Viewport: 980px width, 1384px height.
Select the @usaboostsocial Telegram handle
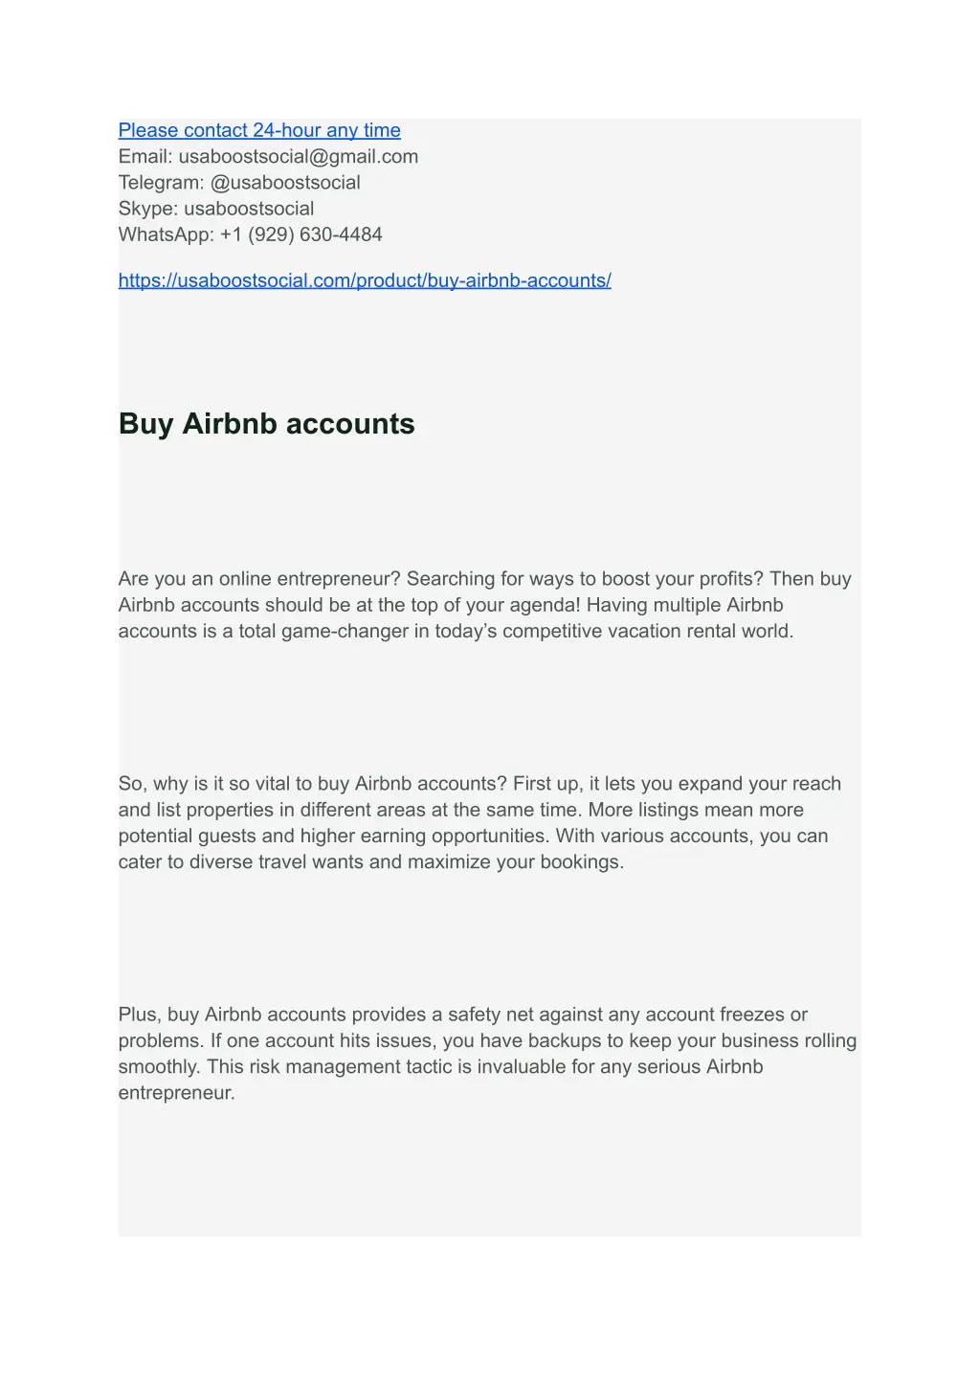[285, 183]
